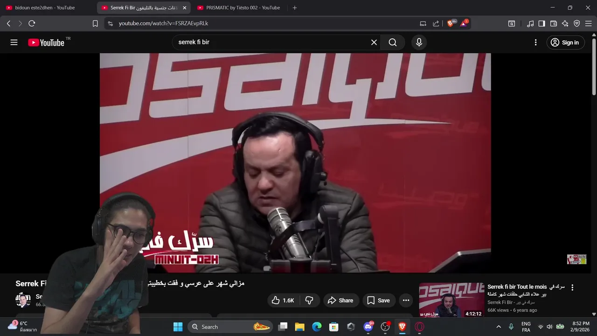Reload the current page

[x=32, y=23]
